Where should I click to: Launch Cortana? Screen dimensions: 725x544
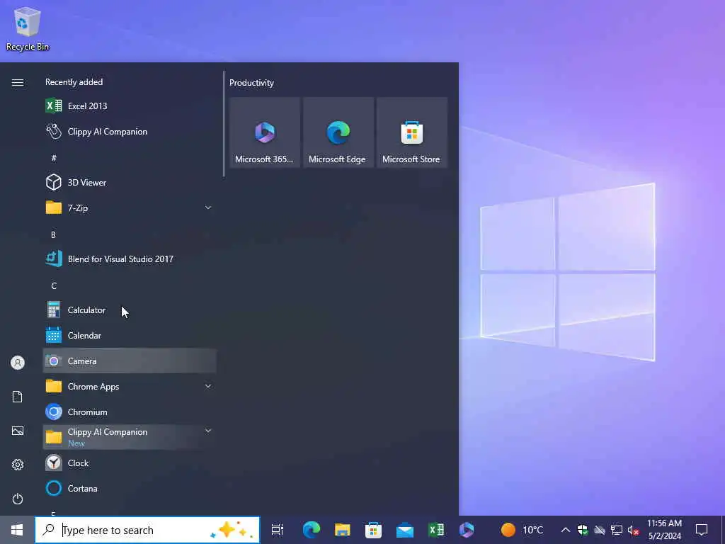click(x=130, y=488)
